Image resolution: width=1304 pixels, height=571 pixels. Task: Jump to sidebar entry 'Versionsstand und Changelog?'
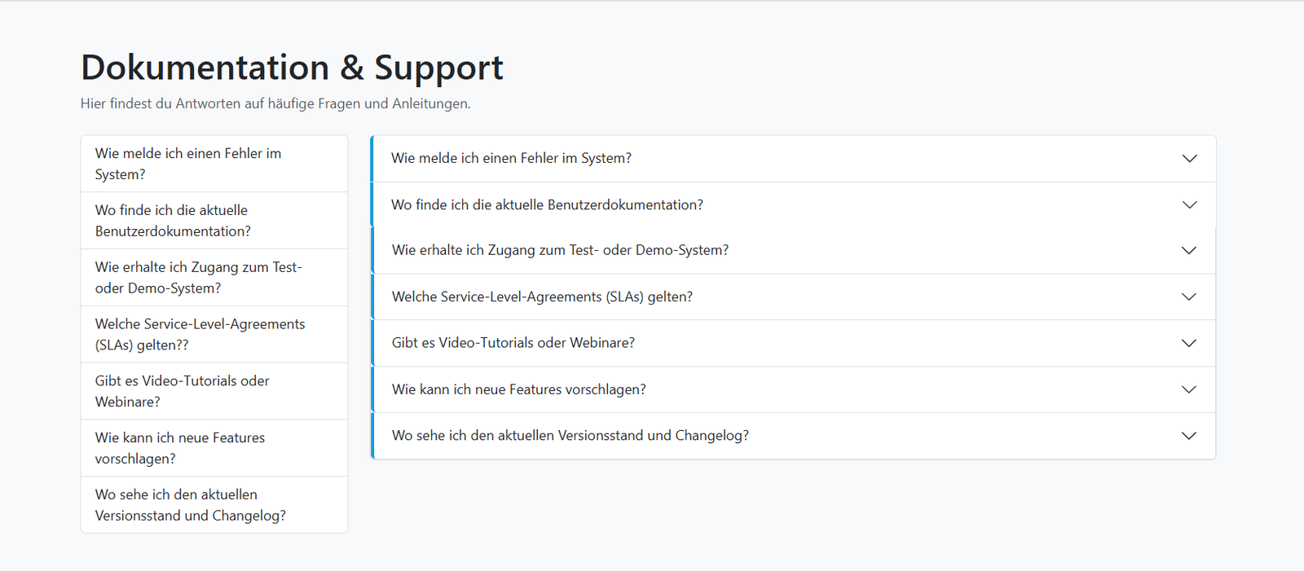[x=190, y=506]
